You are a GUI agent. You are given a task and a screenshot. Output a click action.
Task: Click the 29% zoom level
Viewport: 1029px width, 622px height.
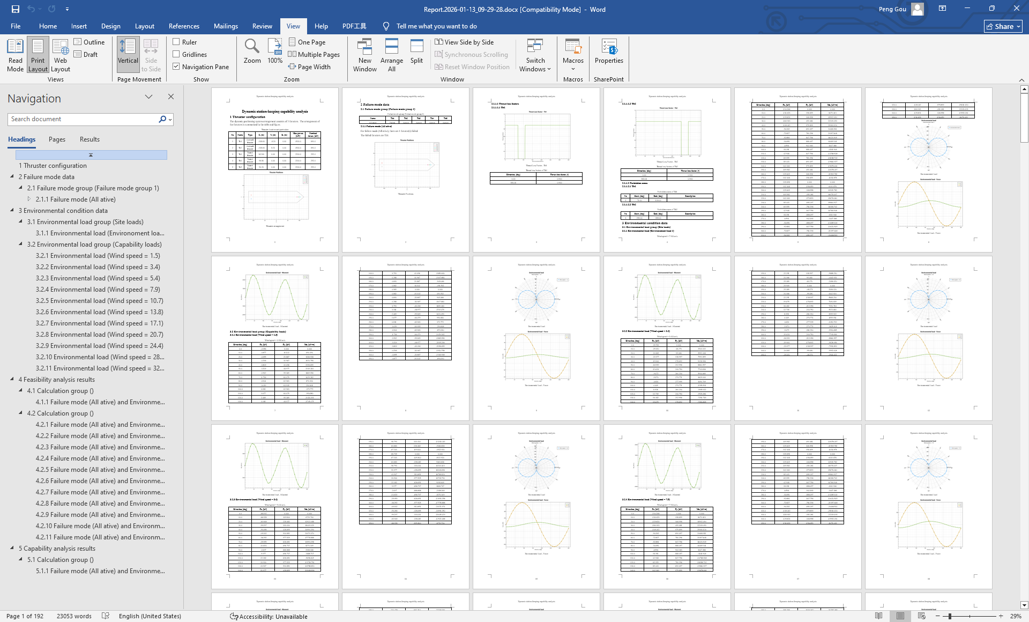click(x=1016, y=616)
